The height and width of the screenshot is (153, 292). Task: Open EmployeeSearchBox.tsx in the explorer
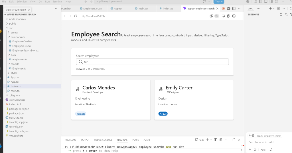(25, 50)
